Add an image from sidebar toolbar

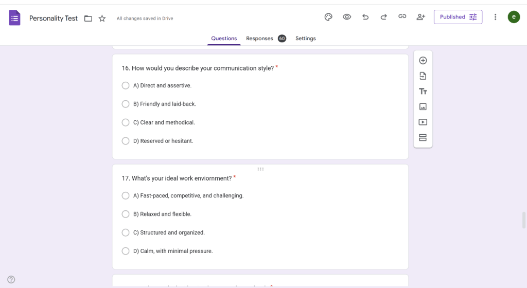[x=423, y=107]
